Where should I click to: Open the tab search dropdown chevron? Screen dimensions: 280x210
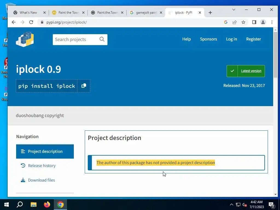(234, 10)
